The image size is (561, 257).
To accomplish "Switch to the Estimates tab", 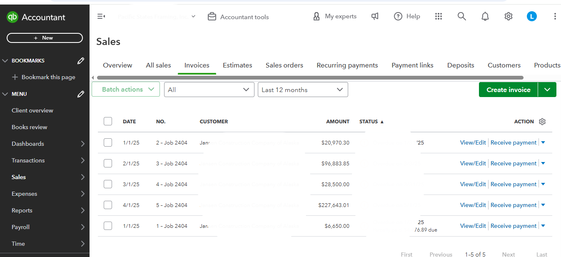I will (237, 65).
